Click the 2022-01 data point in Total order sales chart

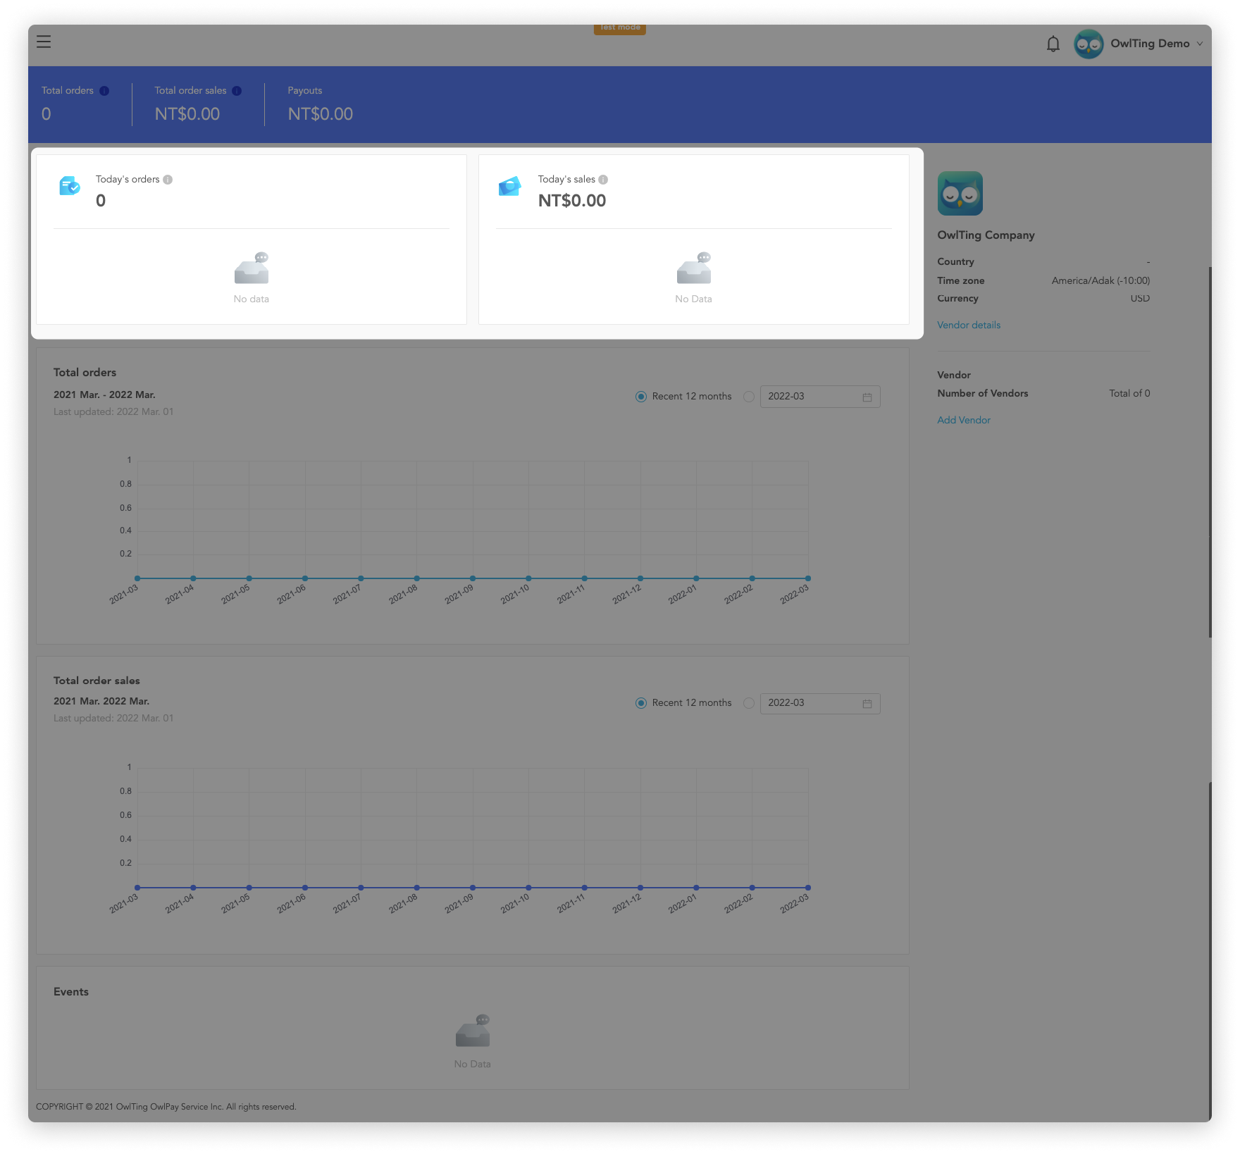click(696, 888)
